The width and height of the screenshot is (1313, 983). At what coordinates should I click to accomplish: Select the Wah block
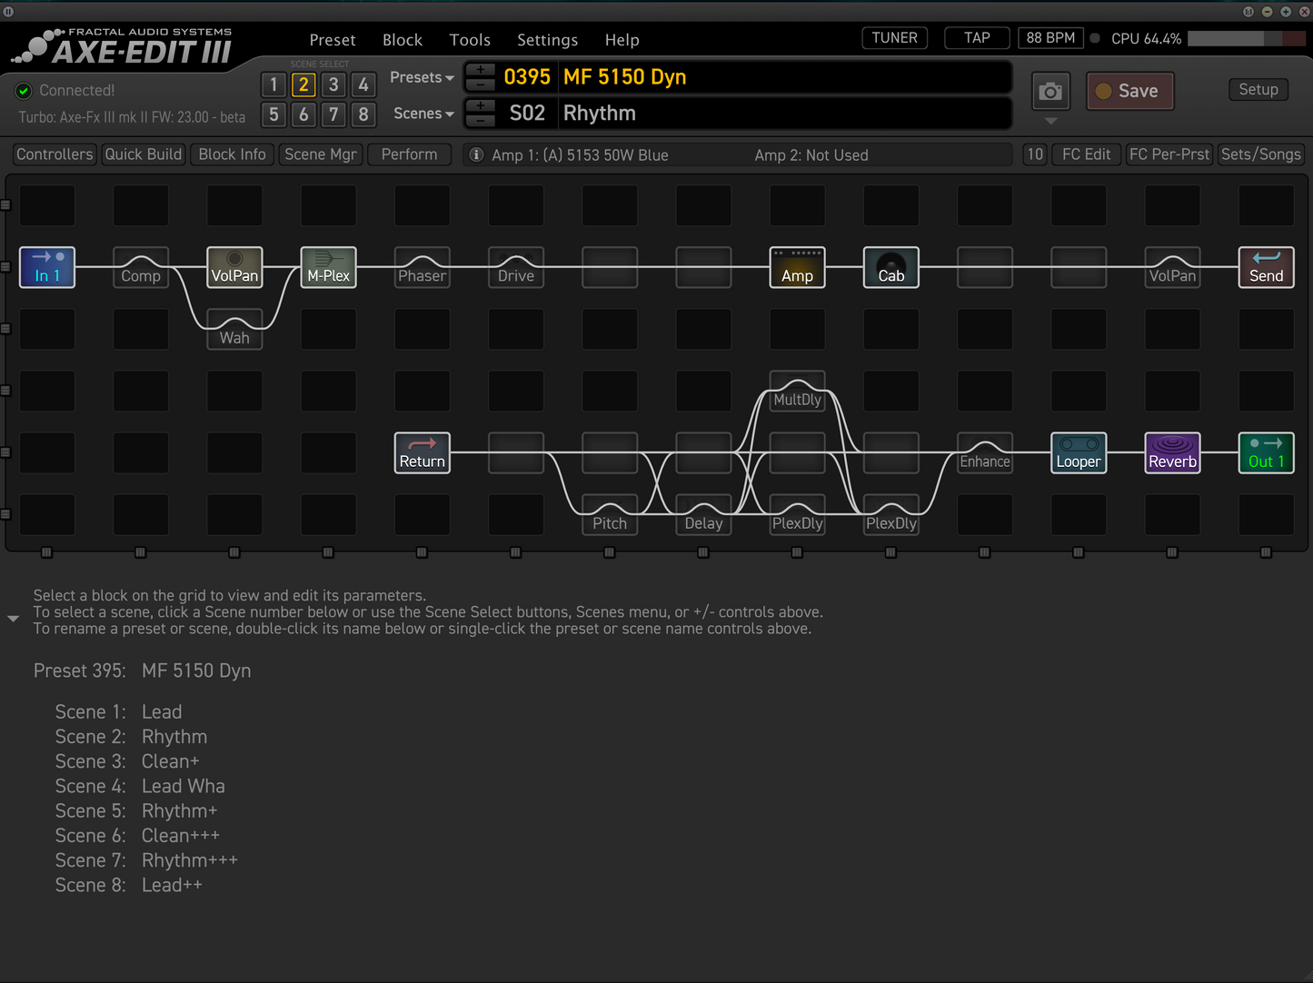[x=234, y=329]
